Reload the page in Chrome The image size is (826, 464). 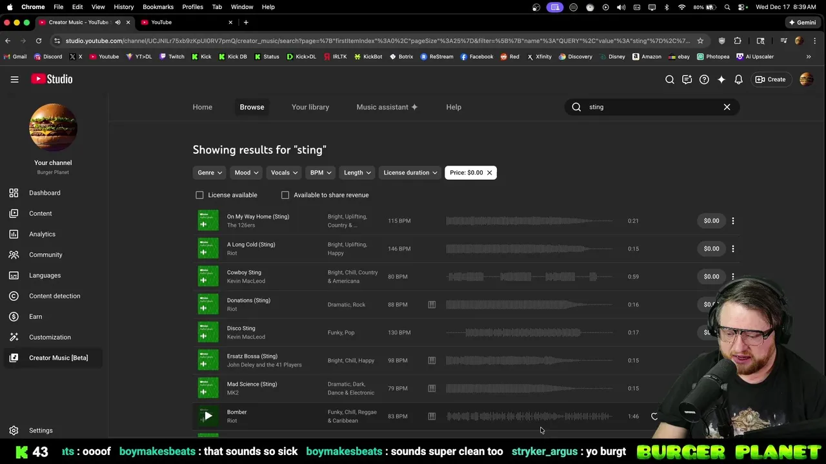click(x=39, y=41)
